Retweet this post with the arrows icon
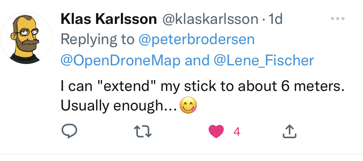The width and height of the screenshot is (363, 161). click(143, 131)
